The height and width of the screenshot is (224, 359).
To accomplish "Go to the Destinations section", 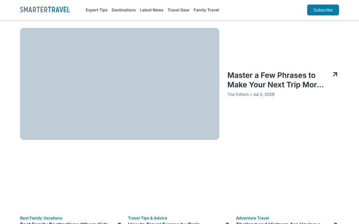I will 124,10.
